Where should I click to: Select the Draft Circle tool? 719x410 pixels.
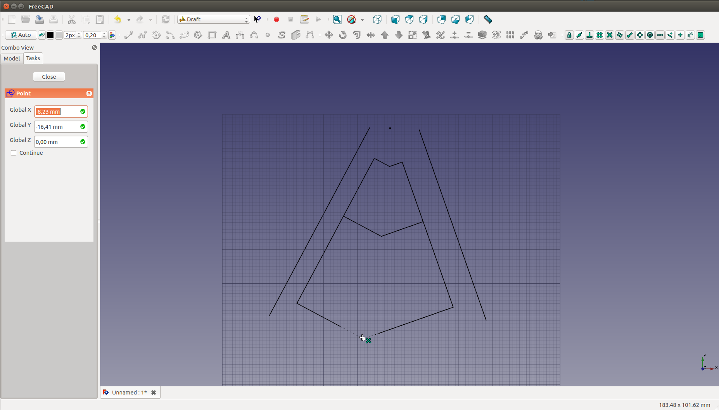156,35
